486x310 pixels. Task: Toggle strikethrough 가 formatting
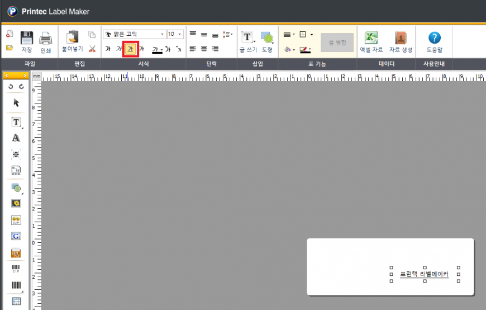pos(142,49)
